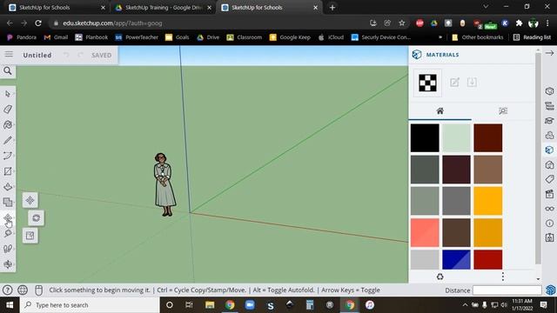
Task: Edit the current material pencil icon
Action: (x=454, y=83)
